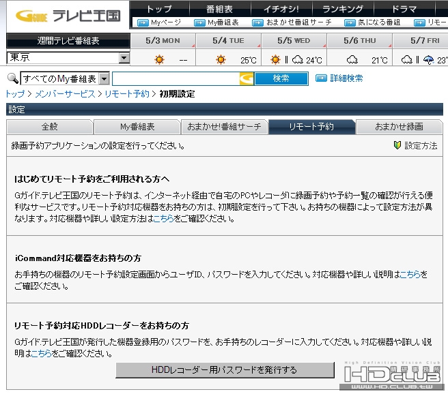The width and height of the screenshot is (448, 394).
Task: Open the ランキング menu item
Action: 343,9
